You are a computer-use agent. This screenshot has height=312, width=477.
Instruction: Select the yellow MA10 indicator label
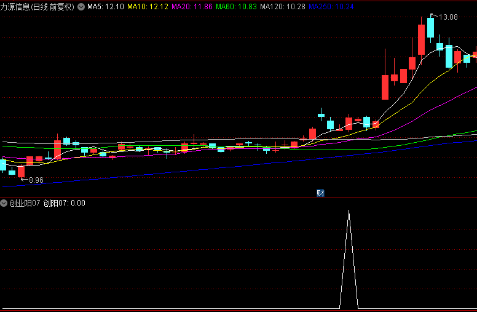pos(147,7)
